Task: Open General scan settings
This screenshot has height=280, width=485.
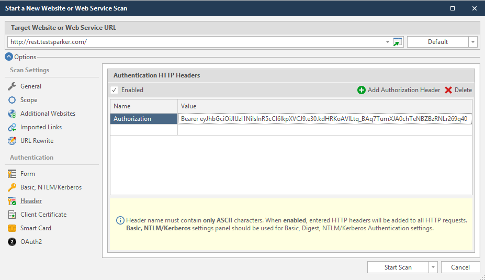Action: click(x=31, y=86)
